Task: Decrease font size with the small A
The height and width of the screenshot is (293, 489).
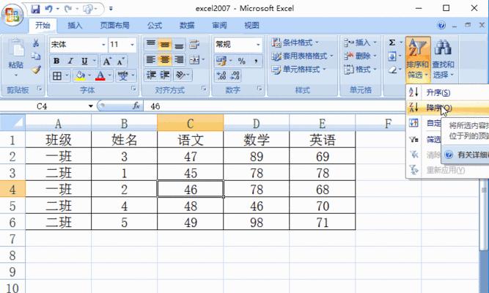Action: [121, 61]
